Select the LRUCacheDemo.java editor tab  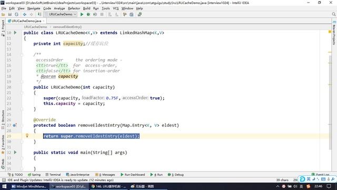coord(26,21)
